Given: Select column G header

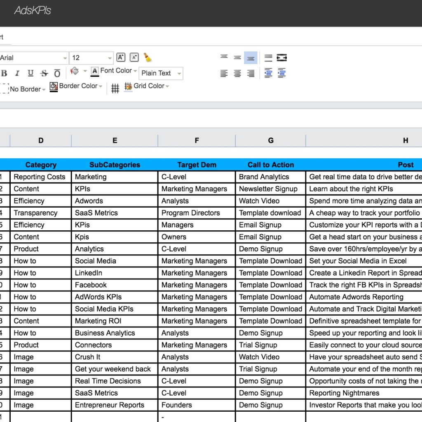Looking at the screenshot, I should [270, 141].
